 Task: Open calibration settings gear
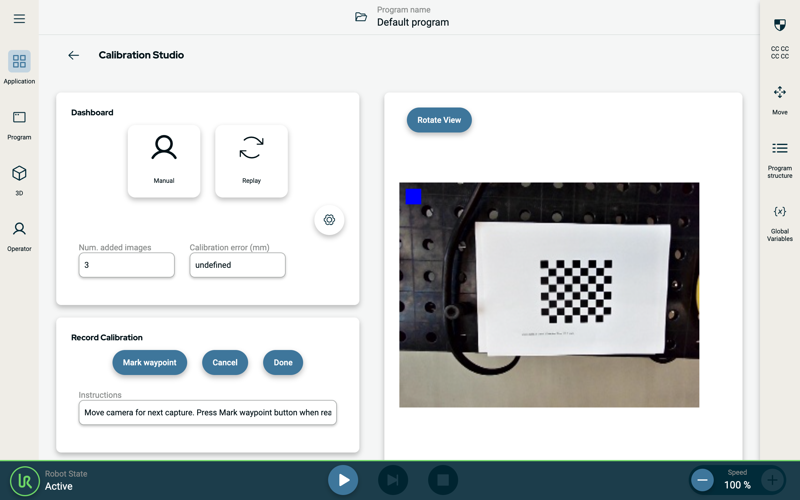point(329,220)
